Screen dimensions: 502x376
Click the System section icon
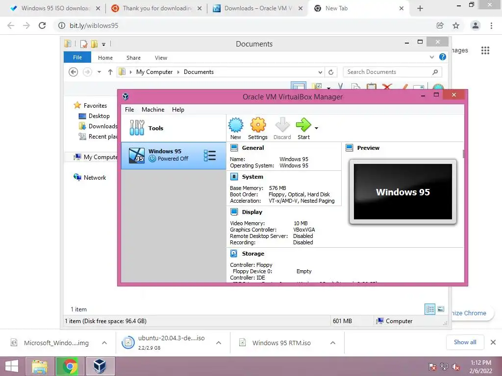[x=234, y=176]
